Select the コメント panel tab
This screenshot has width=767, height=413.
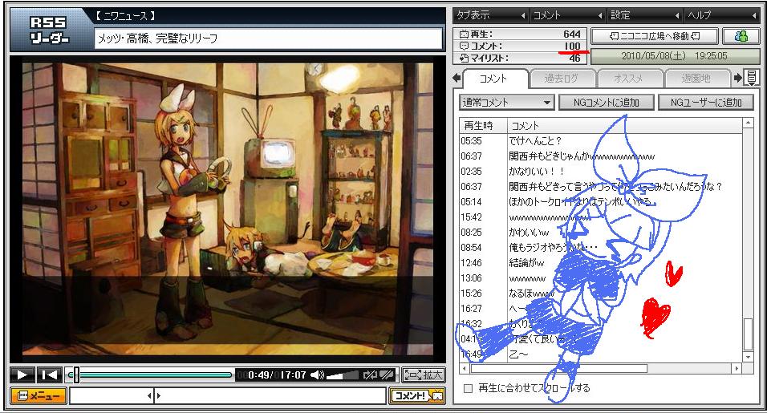coord(494,79)
